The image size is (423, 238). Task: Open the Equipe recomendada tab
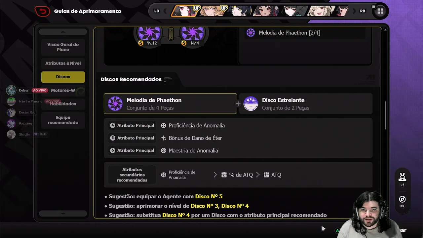63,120
